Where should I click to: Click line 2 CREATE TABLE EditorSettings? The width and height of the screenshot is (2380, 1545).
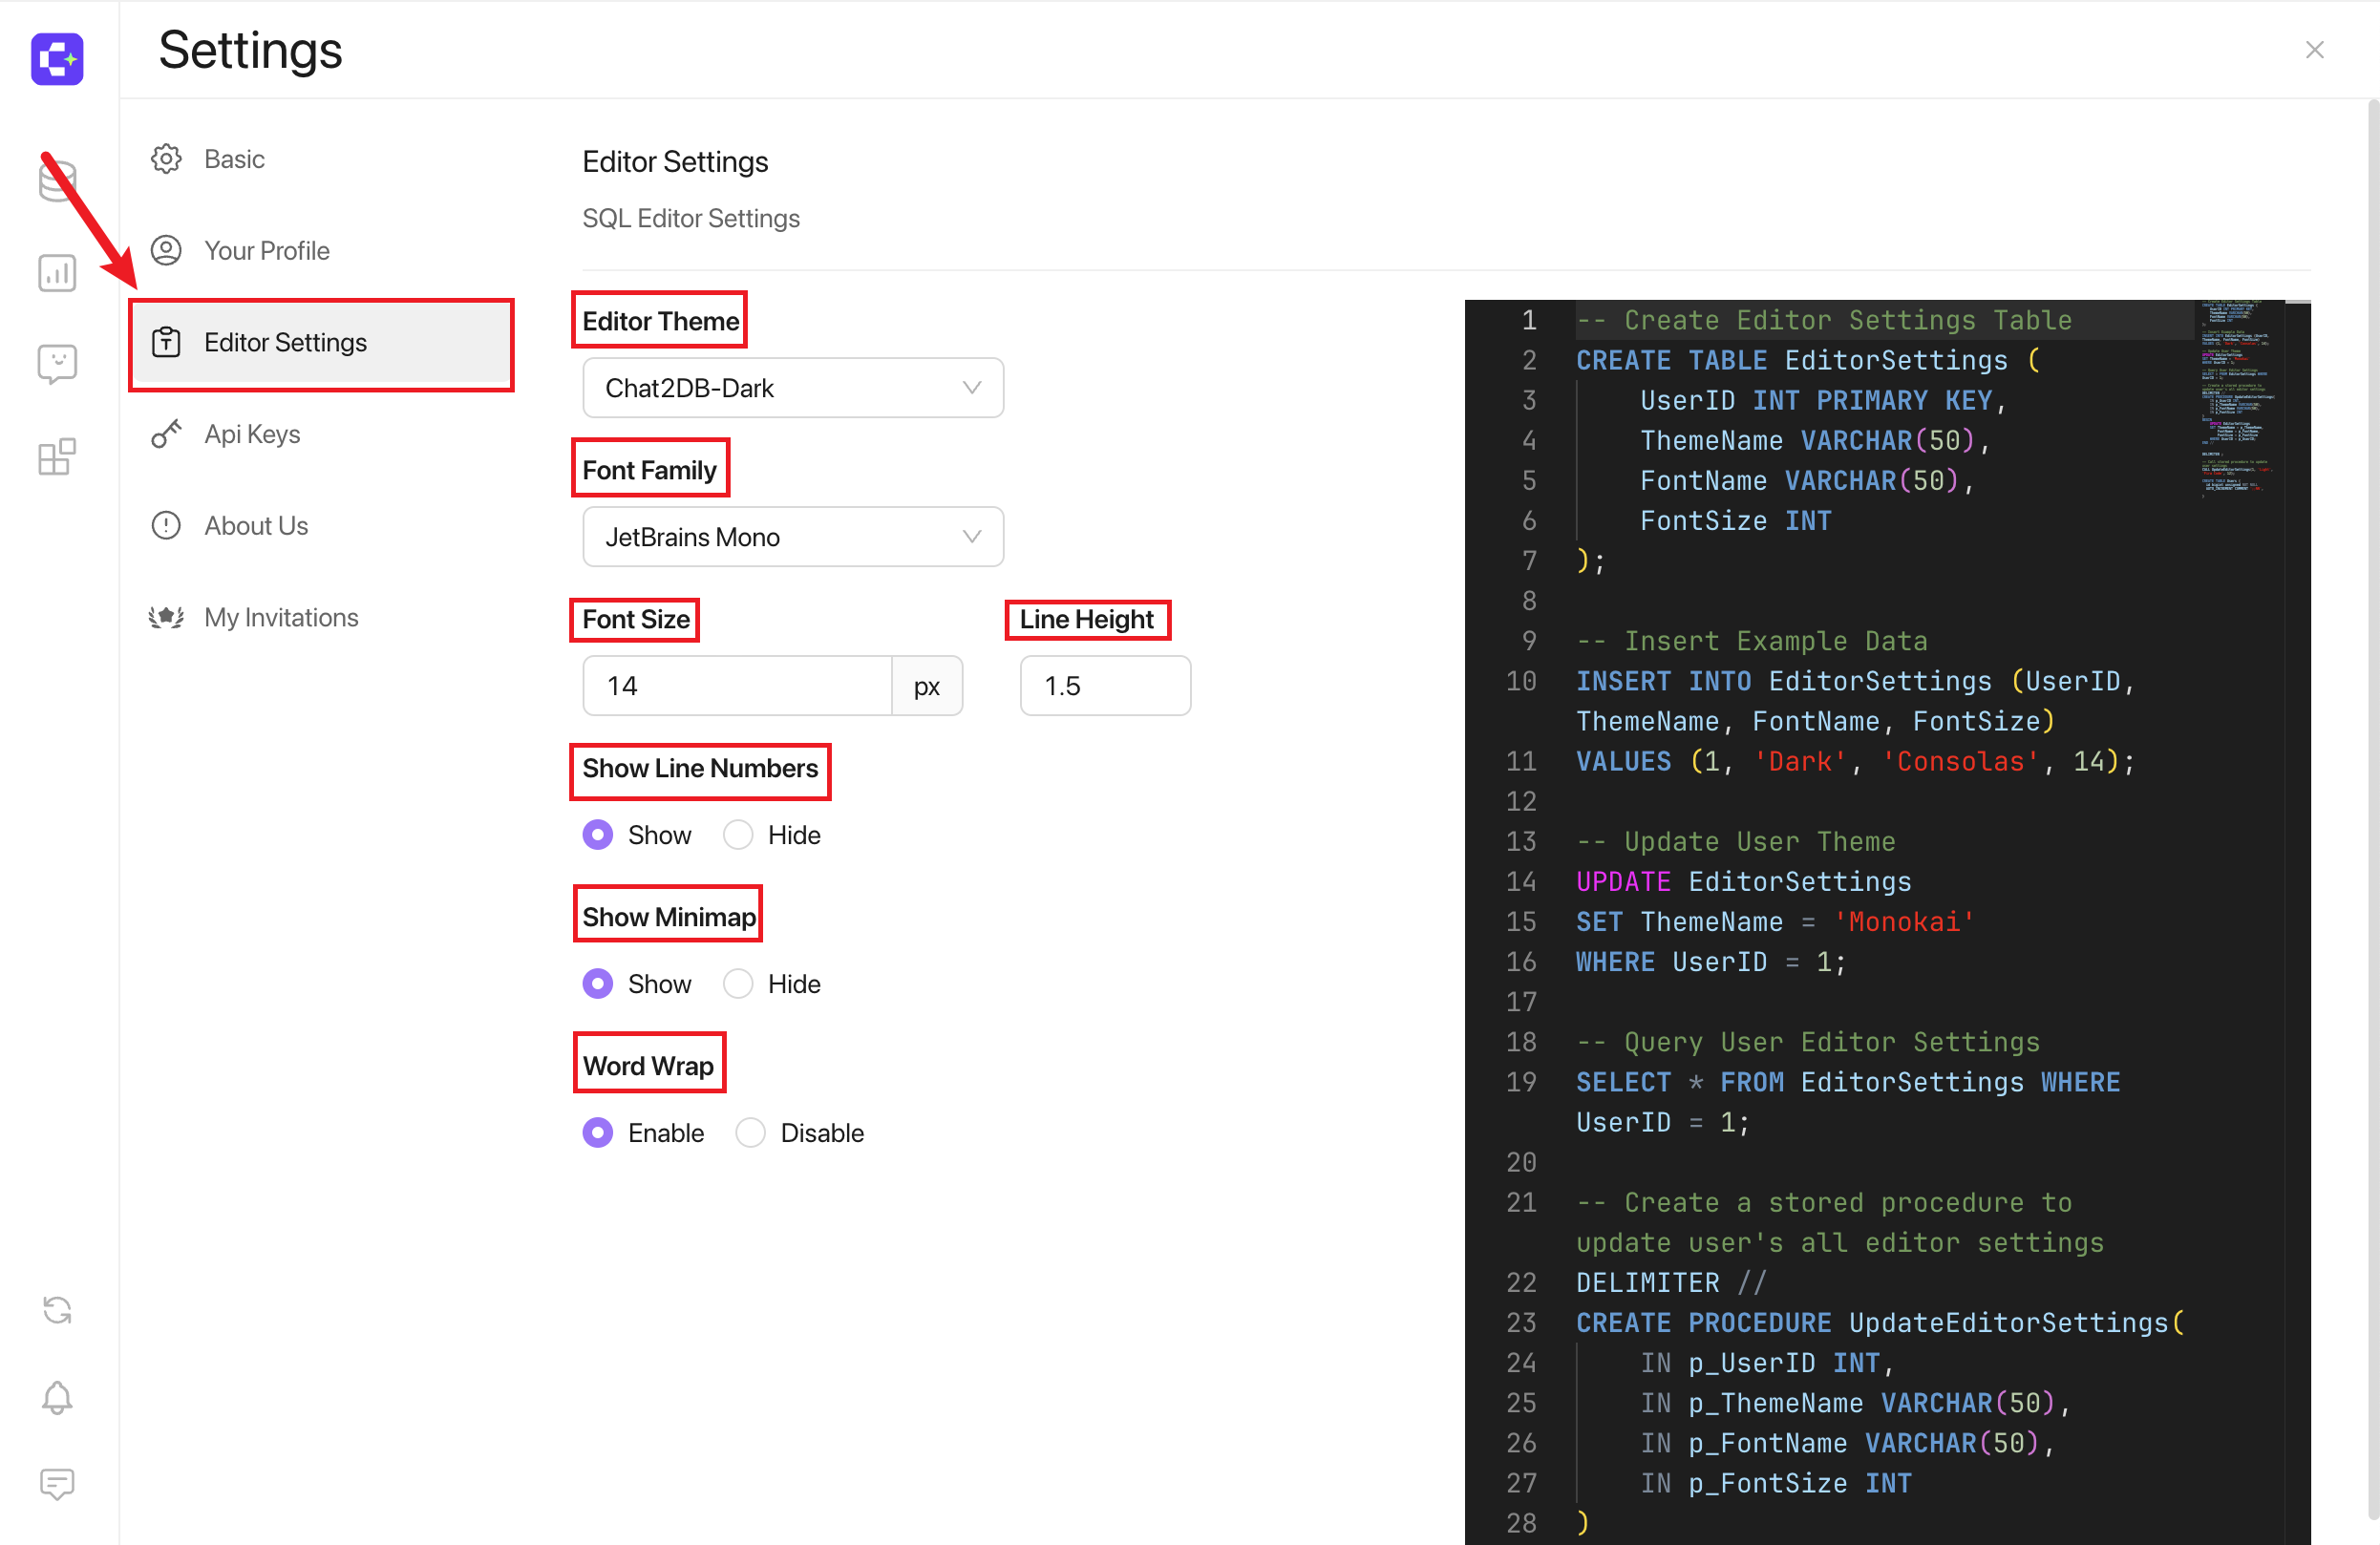click(x=1807, y=360)
